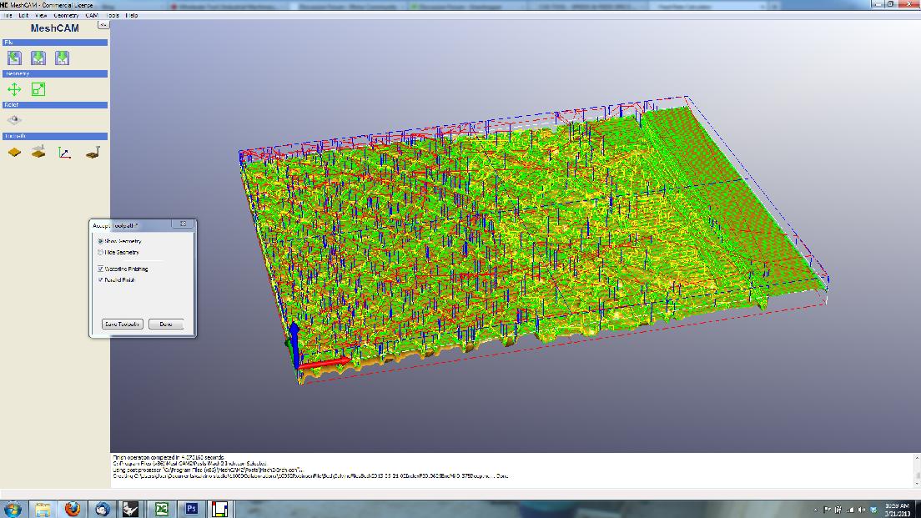Click the taskbar clock showing date and time
This screenshot has height=518, width=921.
click(898, 510)
